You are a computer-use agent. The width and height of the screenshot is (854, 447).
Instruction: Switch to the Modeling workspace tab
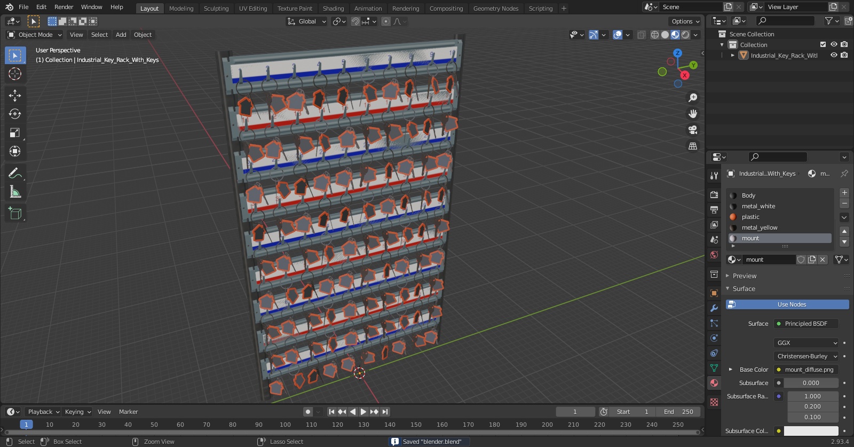pos(181,9)
